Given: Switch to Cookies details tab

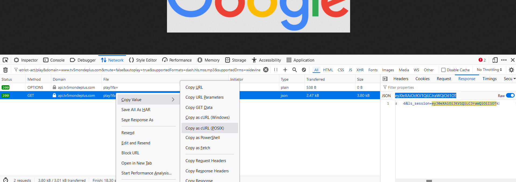Looking at the screenshot, I should (422, 79).
